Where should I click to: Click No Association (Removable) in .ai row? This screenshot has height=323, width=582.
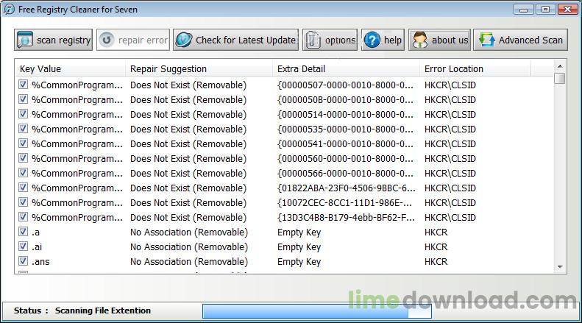coord(189,247)
